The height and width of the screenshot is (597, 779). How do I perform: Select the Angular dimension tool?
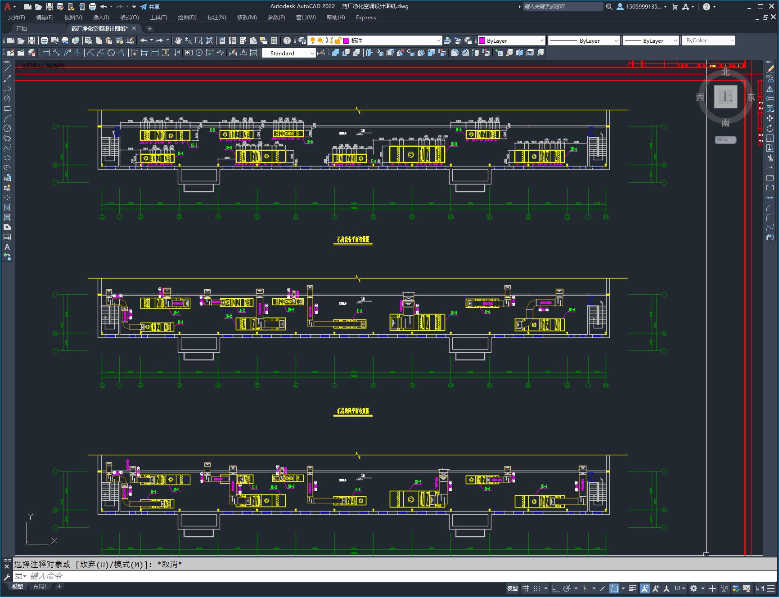(x=122, y=53)
